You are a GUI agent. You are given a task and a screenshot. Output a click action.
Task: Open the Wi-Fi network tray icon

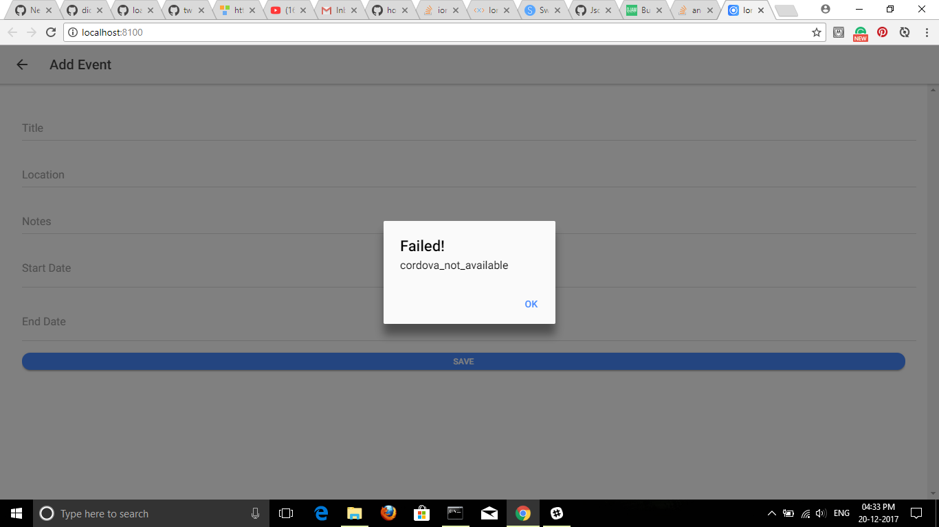point(806,513)
